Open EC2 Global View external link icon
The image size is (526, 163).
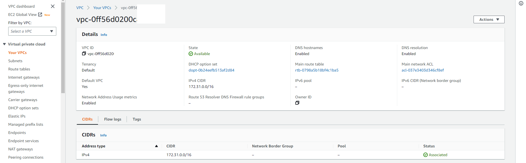point(40,15)
